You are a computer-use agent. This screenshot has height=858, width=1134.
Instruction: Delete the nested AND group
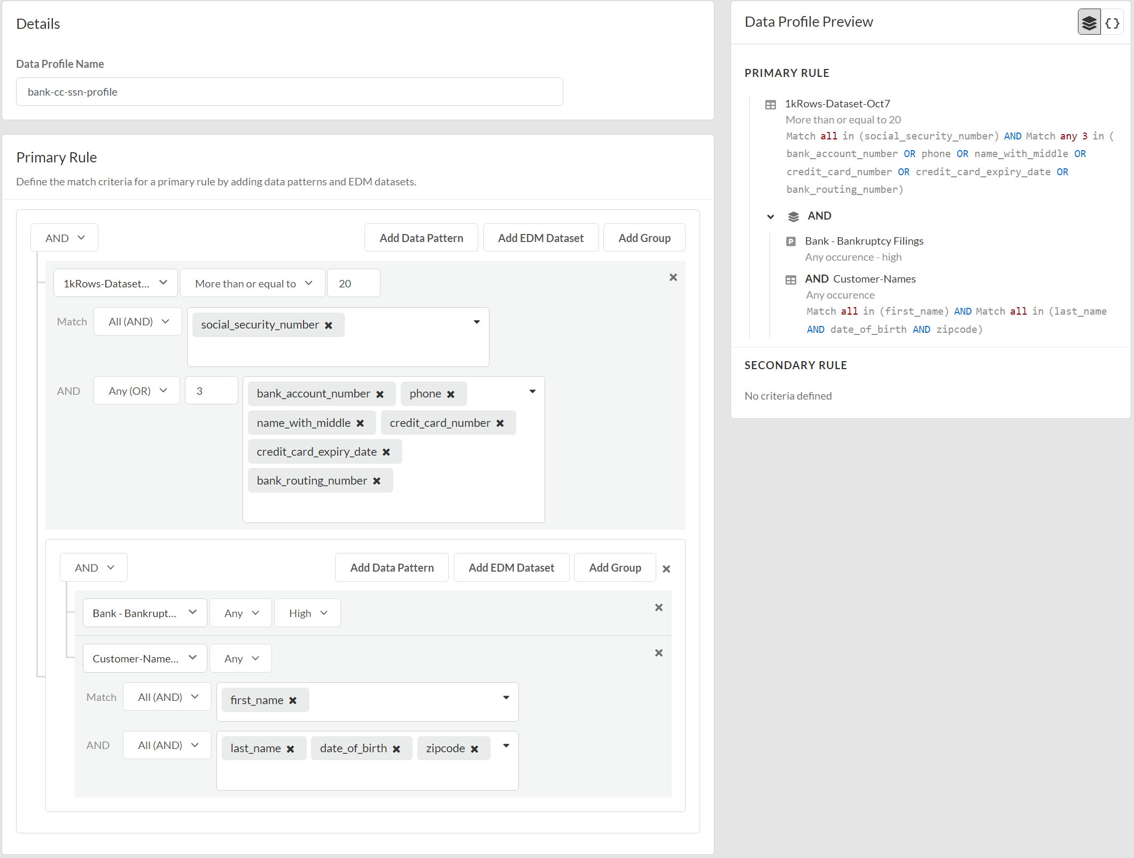(666, 569)
